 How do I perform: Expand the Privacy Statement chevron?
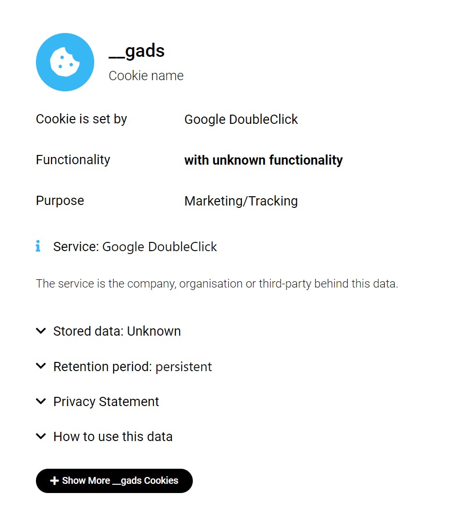41,401
